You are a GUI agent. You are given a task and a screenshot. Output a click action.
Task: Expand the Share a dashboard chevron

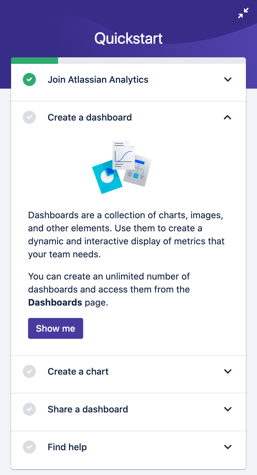228,409
